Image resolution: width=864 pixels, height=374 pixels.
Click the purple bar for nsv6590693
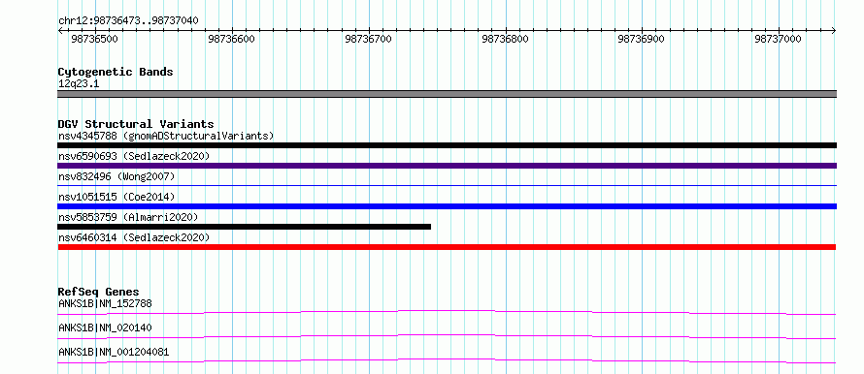point(447,166)
